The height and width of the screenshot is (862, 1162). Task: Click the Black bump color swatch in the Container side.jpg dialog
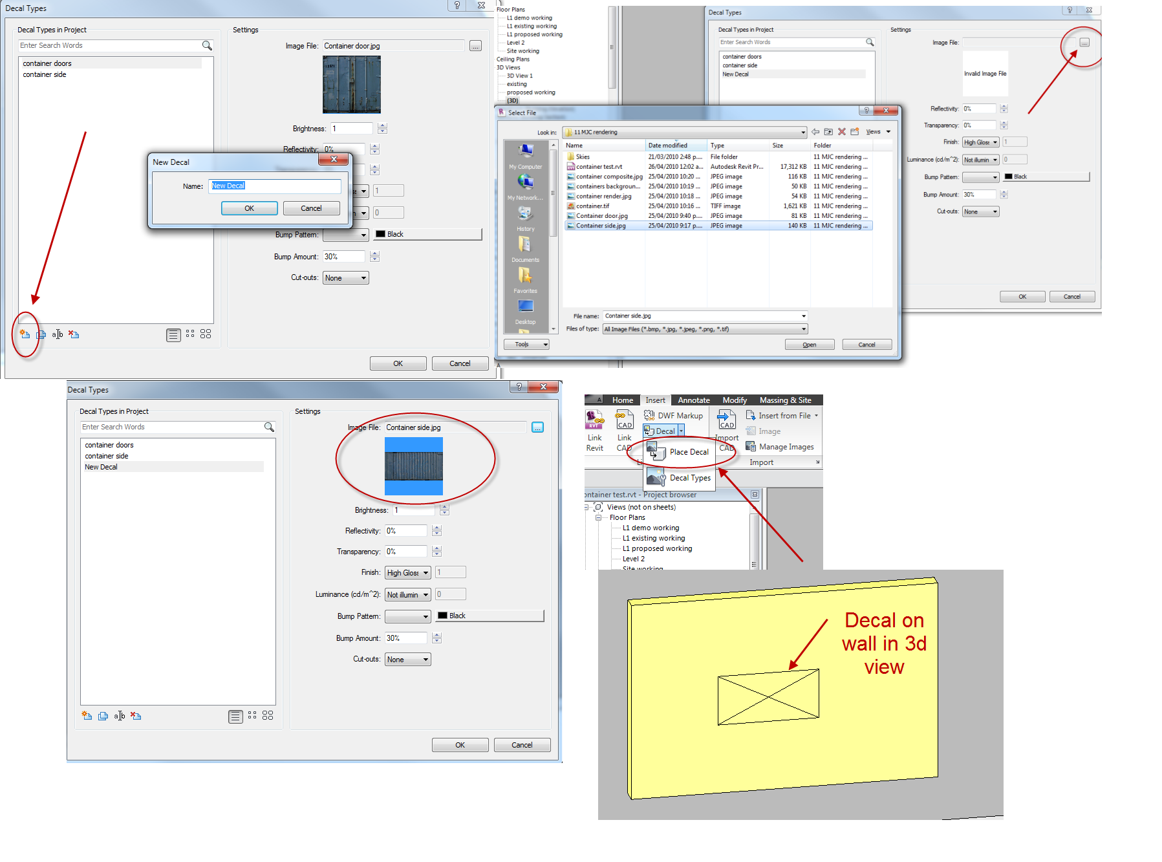coord(490,616)
